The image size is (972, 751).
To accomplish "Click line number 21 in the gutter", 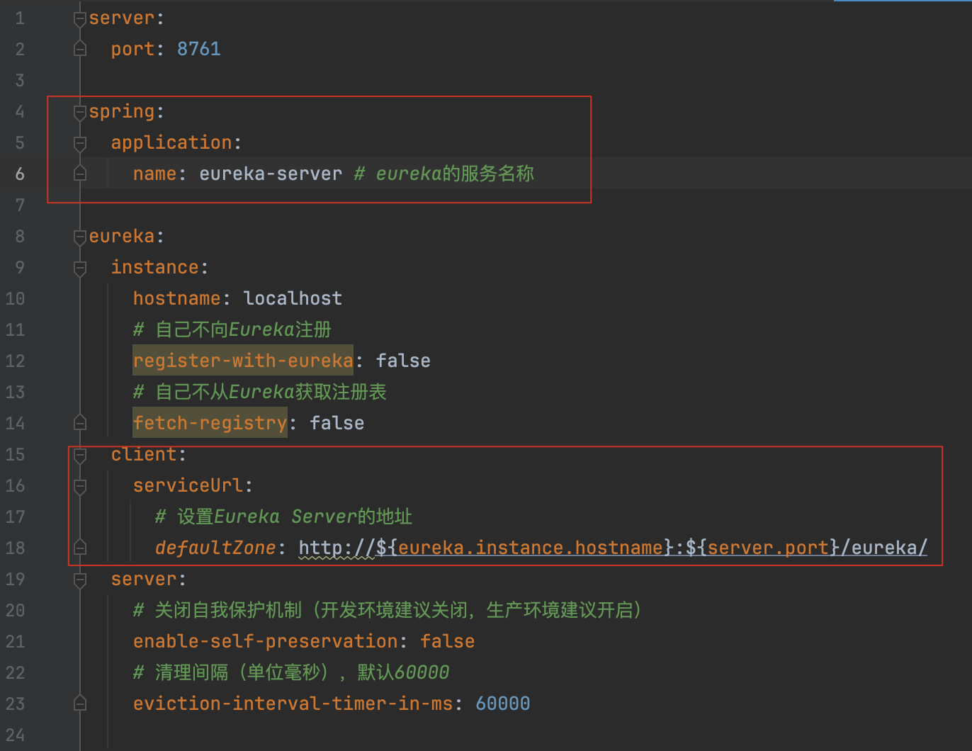I will (15, 641).
